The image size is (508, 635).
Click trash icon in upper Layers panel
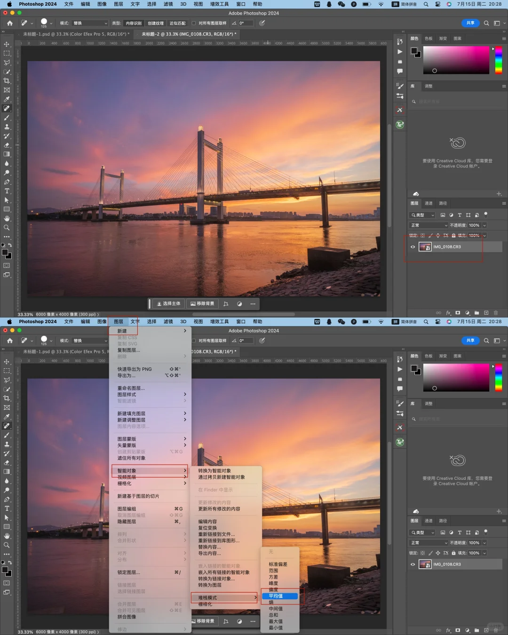click(x=496, y=313)
